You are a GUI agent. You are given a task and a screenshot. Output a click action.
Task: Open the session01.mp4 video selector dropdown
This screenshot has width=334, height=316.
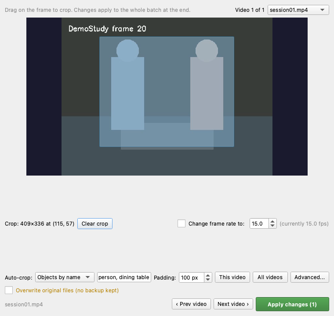click(298, 10)
